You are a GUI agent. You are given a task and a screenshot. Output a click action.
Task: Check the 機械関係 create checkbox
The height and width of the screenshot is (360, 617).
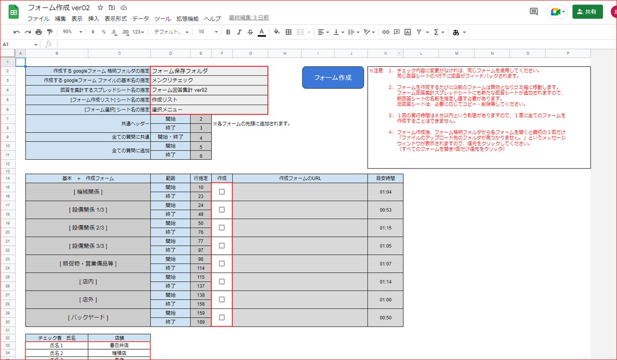222,192
